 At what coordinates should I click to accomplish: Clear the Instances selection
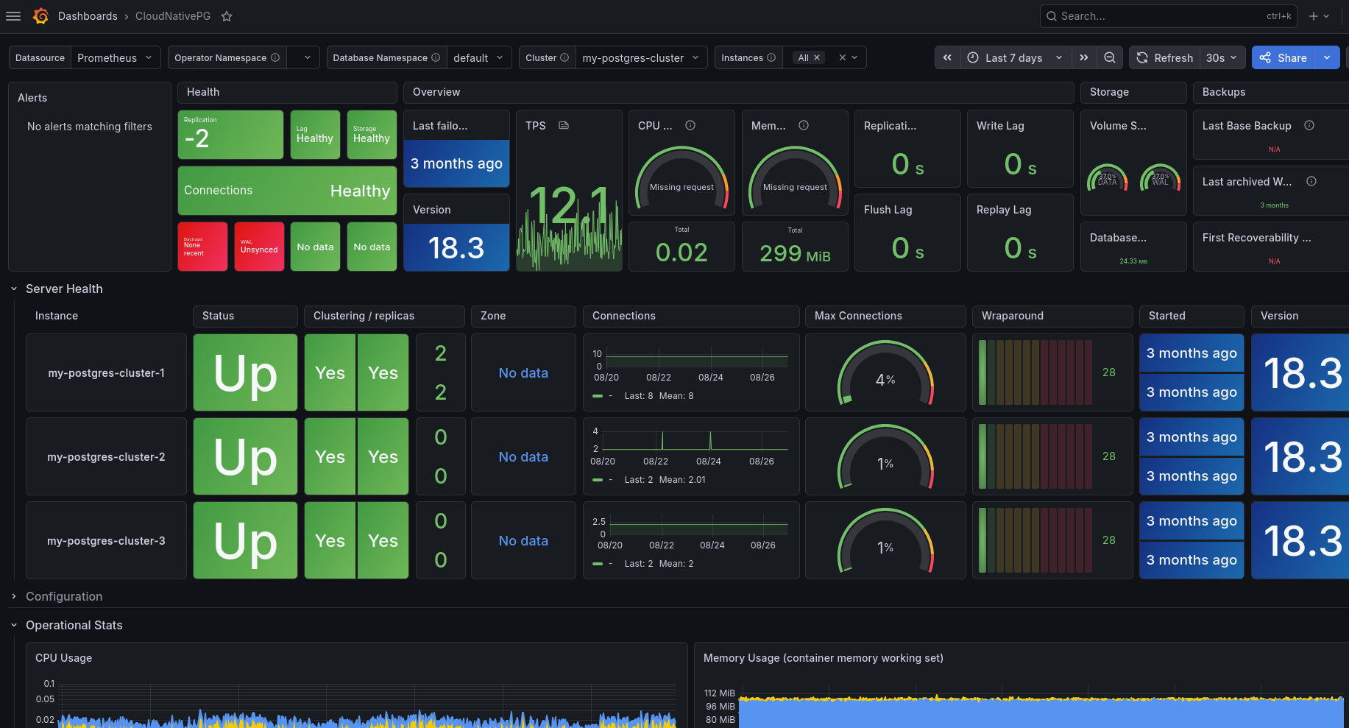(x=843, y=57)
